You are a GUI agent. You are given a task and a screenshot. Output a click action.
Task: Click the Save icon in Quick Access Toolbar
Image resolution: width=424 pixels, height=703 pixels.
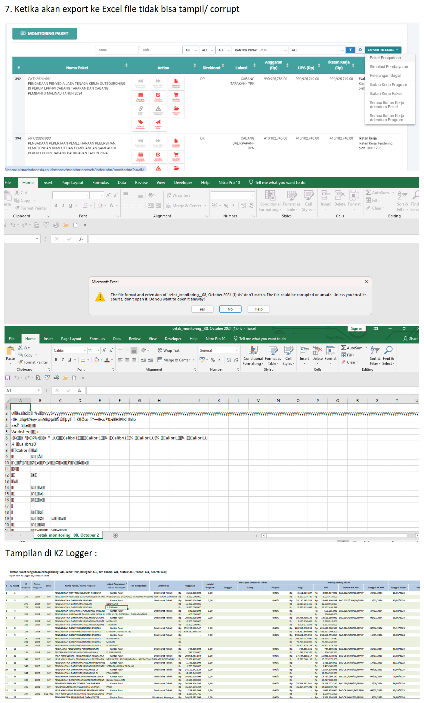(8, 378)
